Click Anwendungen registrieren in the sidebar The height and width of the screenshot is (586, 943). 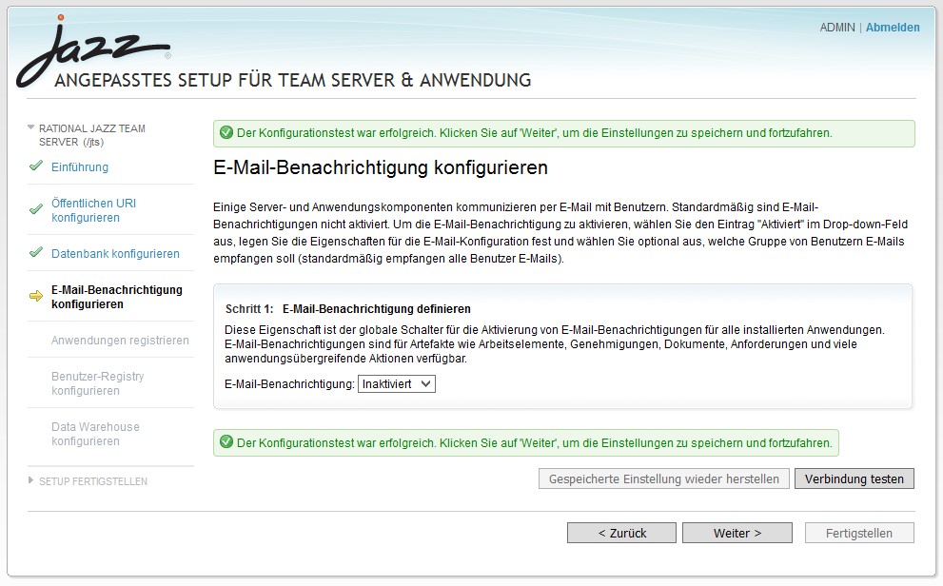point(120,341)
